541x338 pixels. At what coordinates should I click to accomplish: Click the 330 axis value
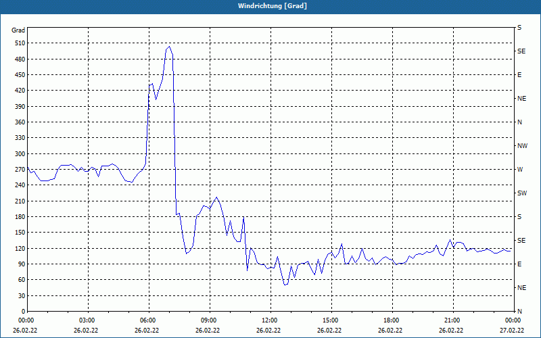[21, 138]
